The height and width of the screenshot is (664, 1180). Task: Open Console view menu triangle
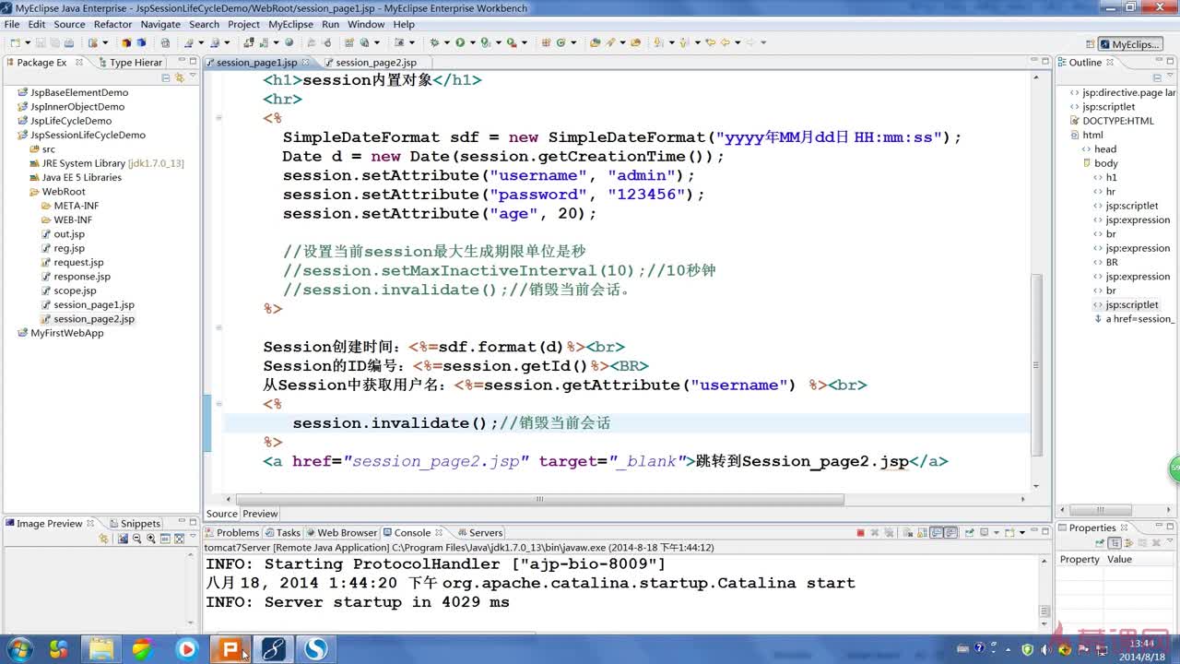pos(1021,532)
